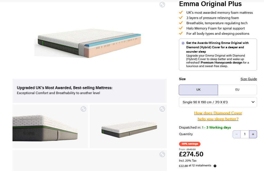Click the quantity input field
This screenshot has height=171, width=264.
coord(245,134)
